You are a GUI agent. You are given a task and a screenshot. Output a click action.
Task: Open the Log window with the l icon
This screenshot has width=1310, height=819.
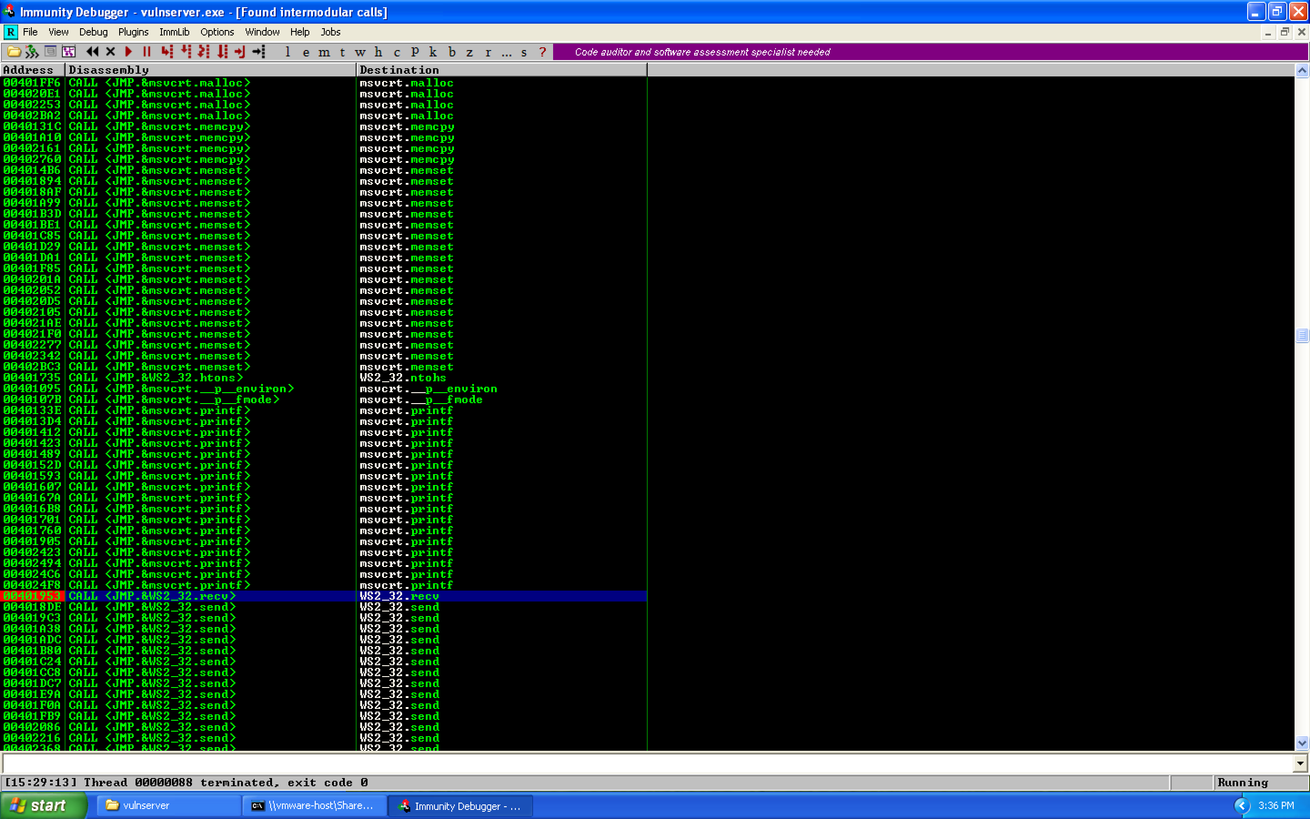click(287, 51)
